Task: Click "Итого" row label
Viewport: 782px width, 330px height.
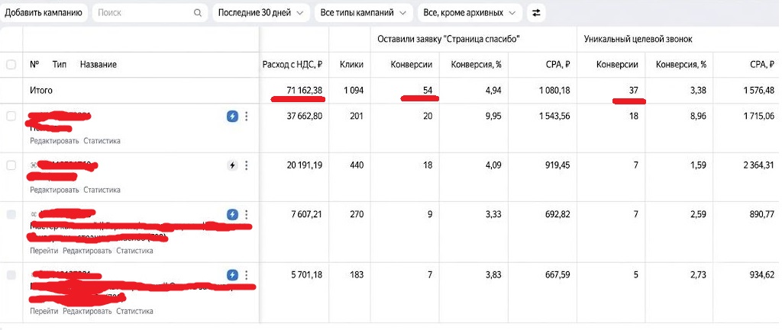Action: pos(41,91)
